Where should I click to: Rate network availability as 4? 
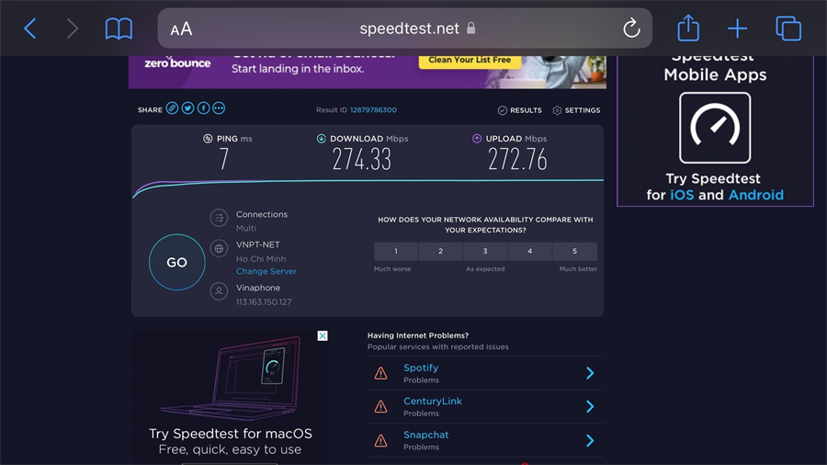(x=529, y=252)
